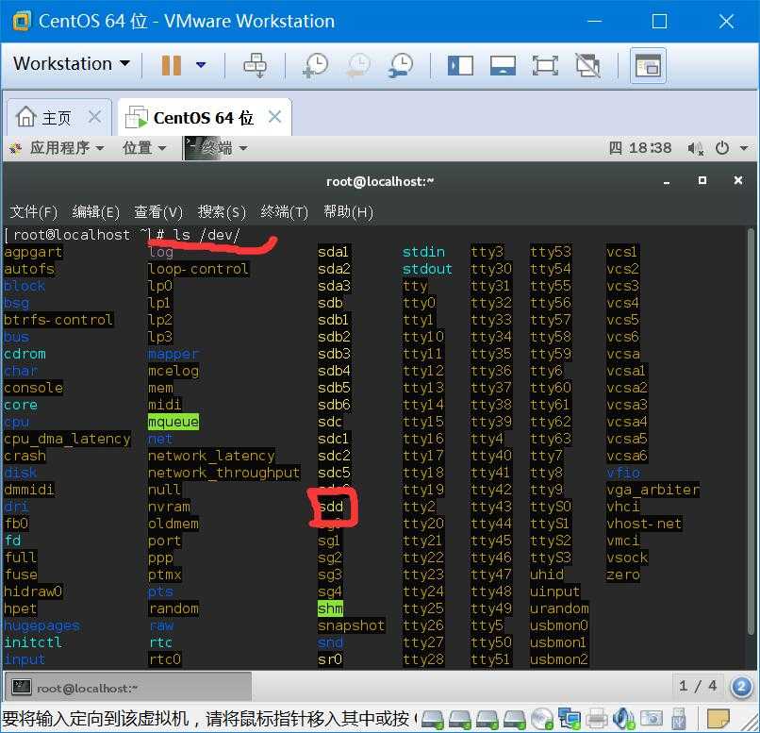Click the 'vhost-net' entry
The image size is (760, 733).
pos(644,524)
